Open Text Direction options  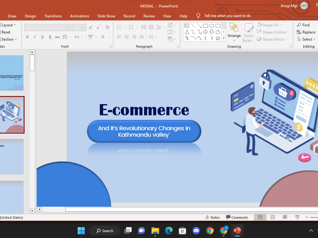172,25
